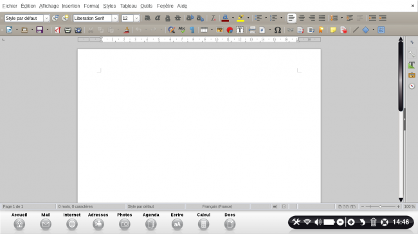The height and width of the screenshot is (234, 418).
Task: Open the Print Preview icon
Action: (78, 29)
